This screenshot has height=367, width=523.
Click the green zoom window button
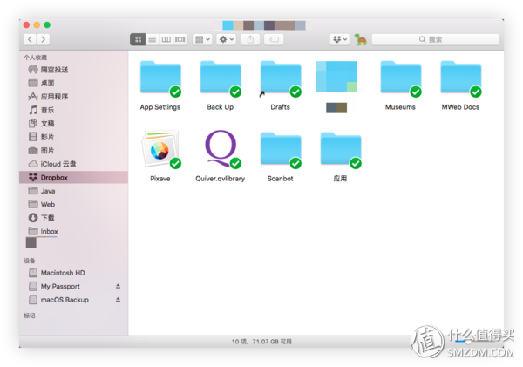click(47, 25)
